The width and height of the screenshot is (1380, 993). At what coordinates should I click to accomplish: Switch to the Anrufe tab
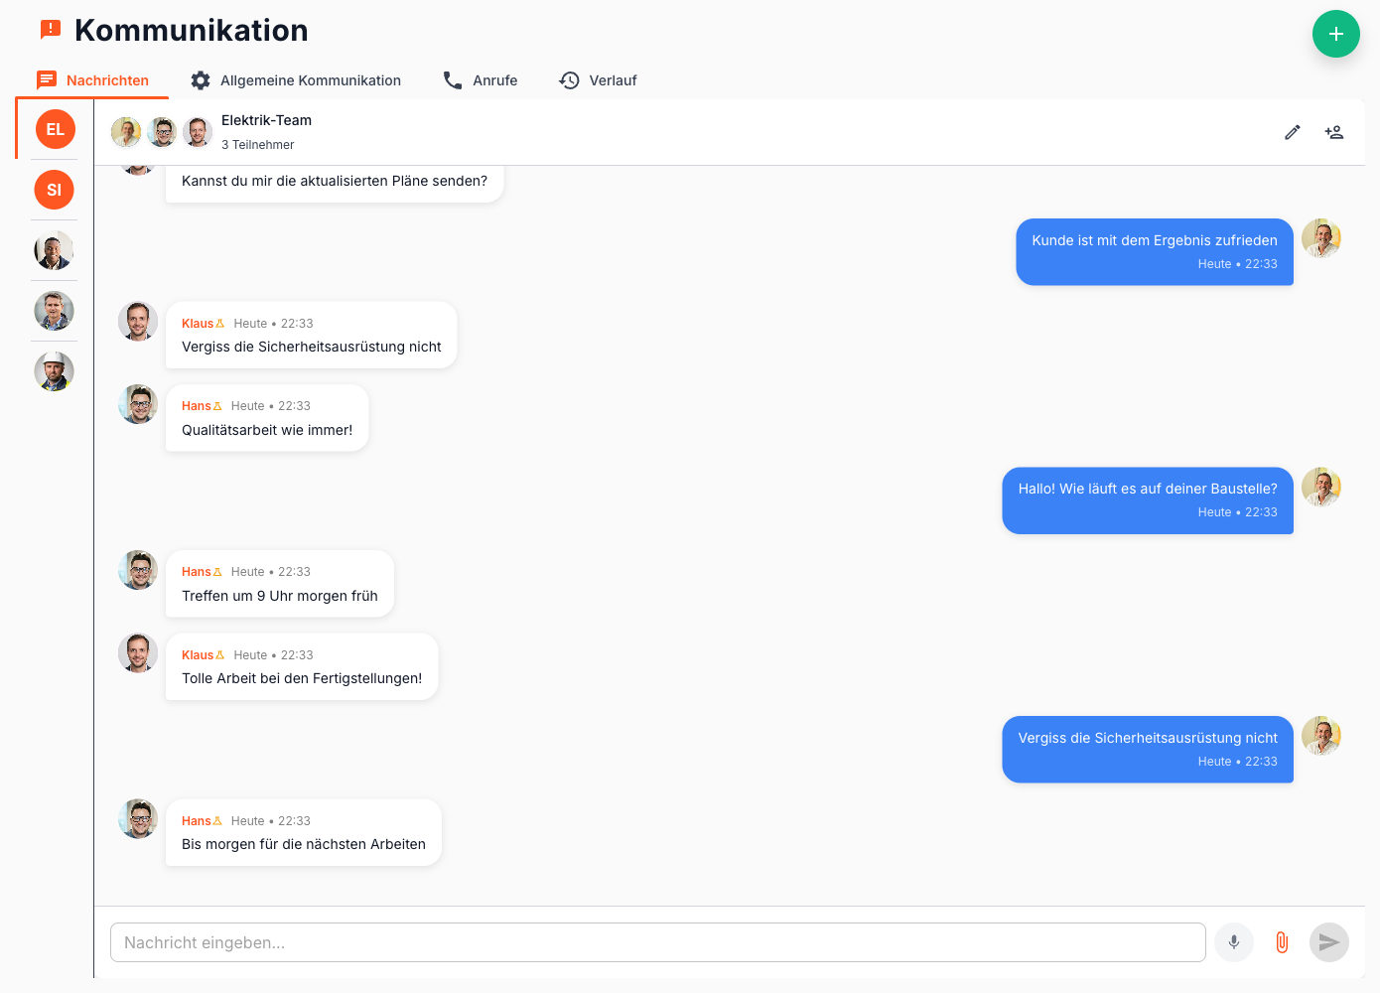point(481,80)
